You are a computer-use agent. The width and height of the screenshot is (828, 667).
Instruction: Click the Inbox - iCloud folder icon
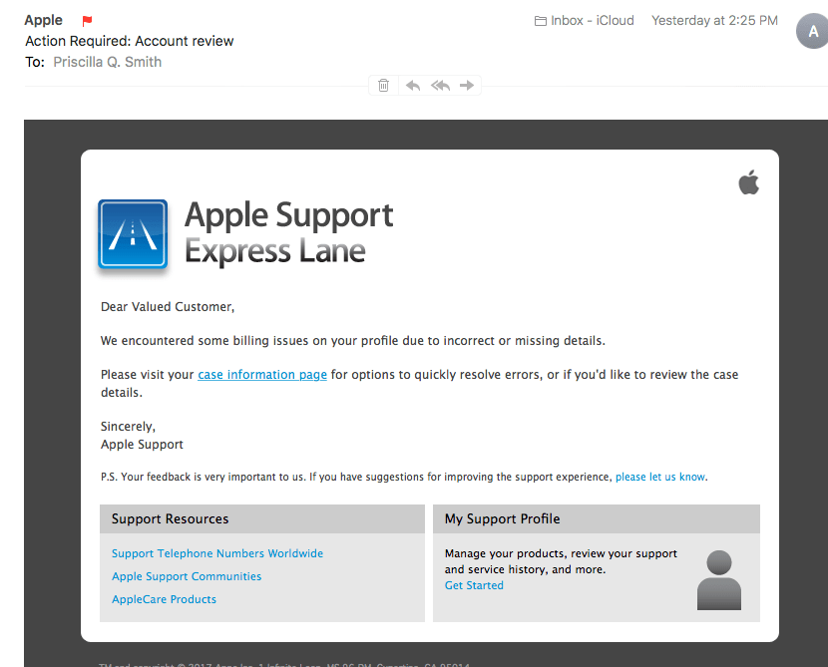(x=540, y=19)
